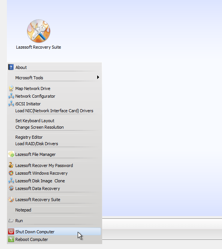Select Shut Down Computer
This screenshot has height=249, width=222.
pos(54,232)
